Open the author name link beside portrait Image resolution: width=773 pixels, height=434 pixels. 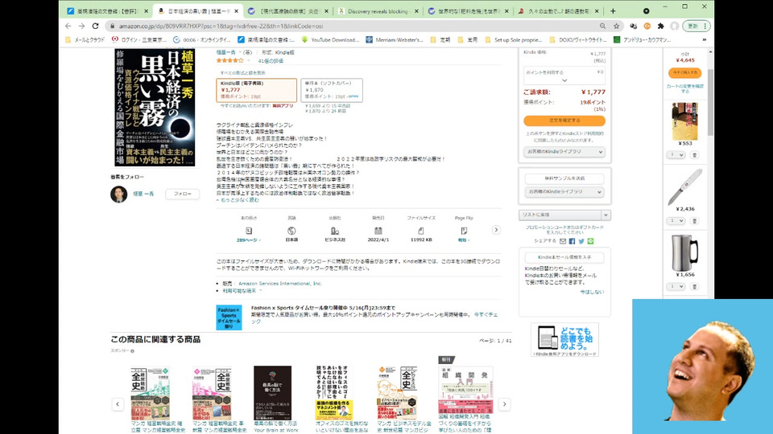pyautogui.click(x=143, y=194)
